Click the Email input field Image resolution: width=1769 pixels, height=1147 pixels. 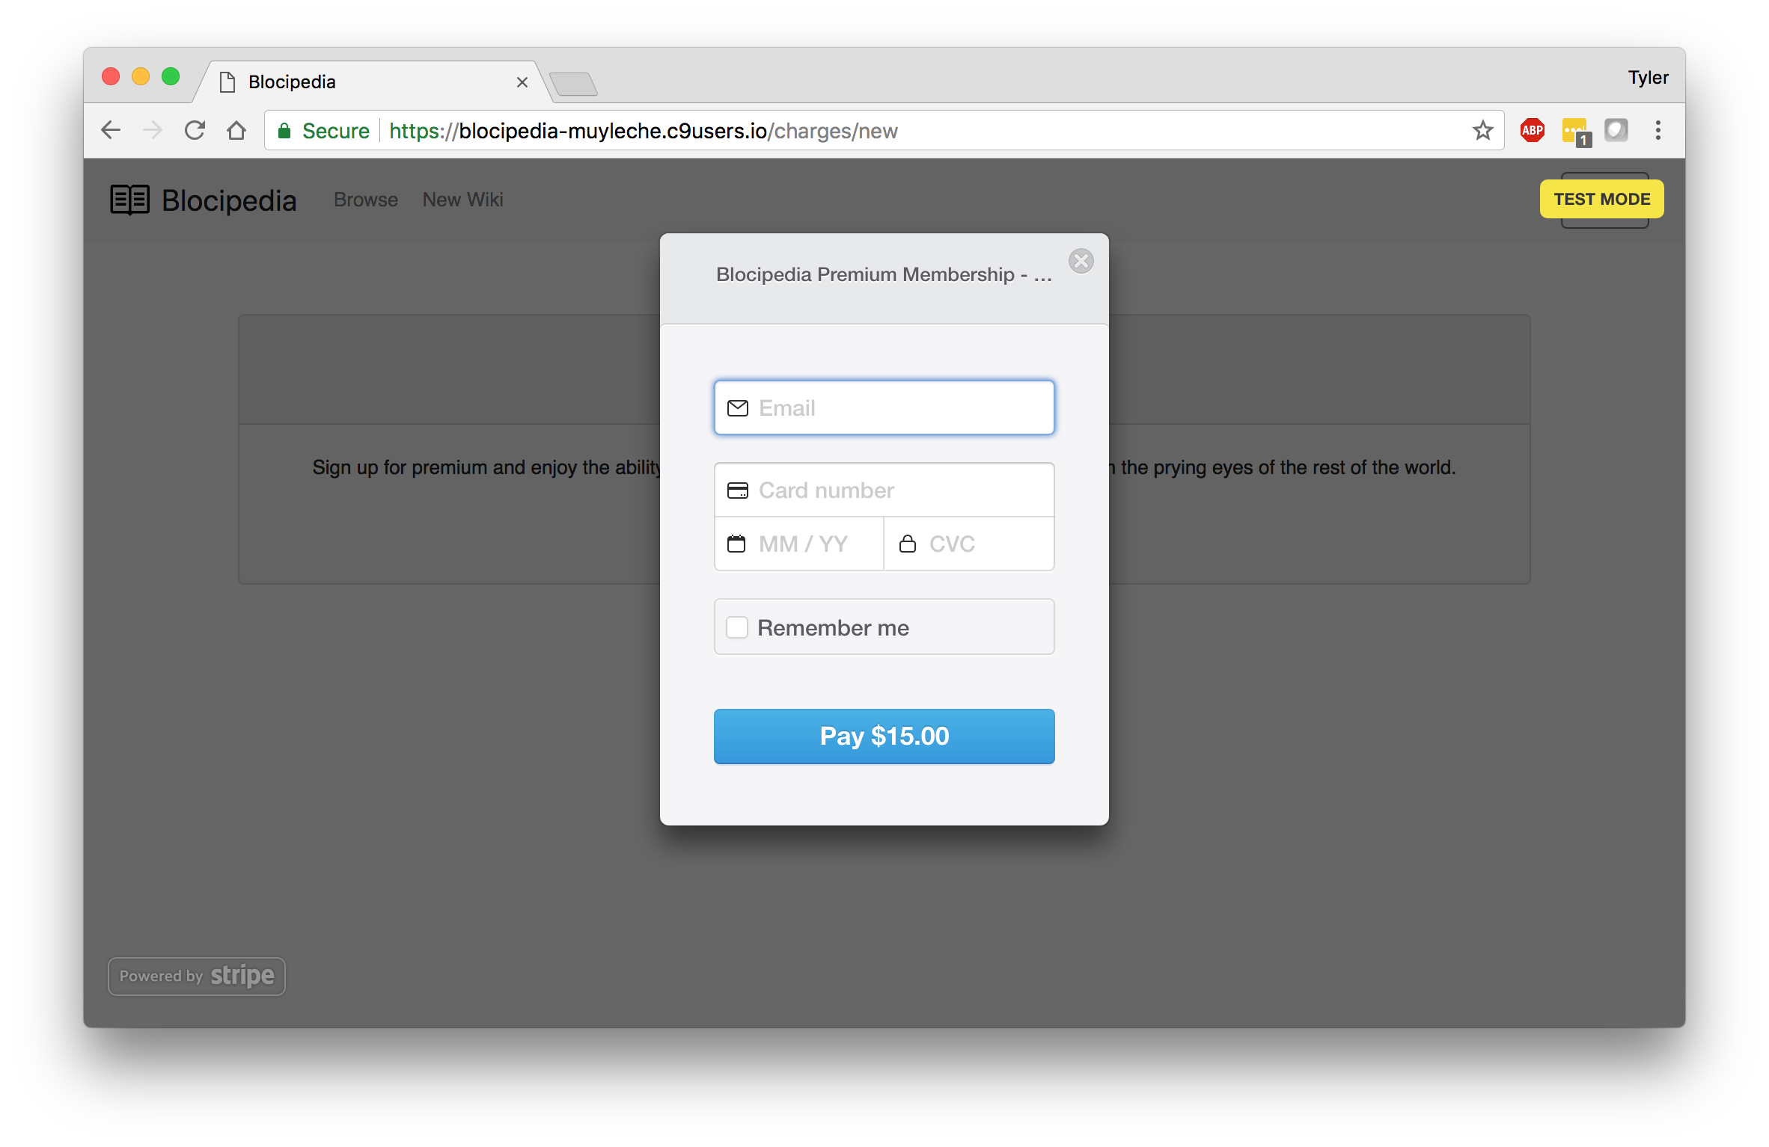884,408
